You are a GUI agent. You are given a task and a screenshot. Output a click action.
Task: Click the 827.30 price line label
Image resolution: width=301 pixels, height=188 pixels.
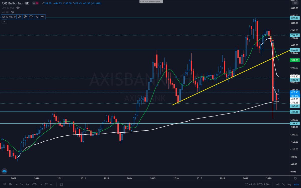(295, 18)
